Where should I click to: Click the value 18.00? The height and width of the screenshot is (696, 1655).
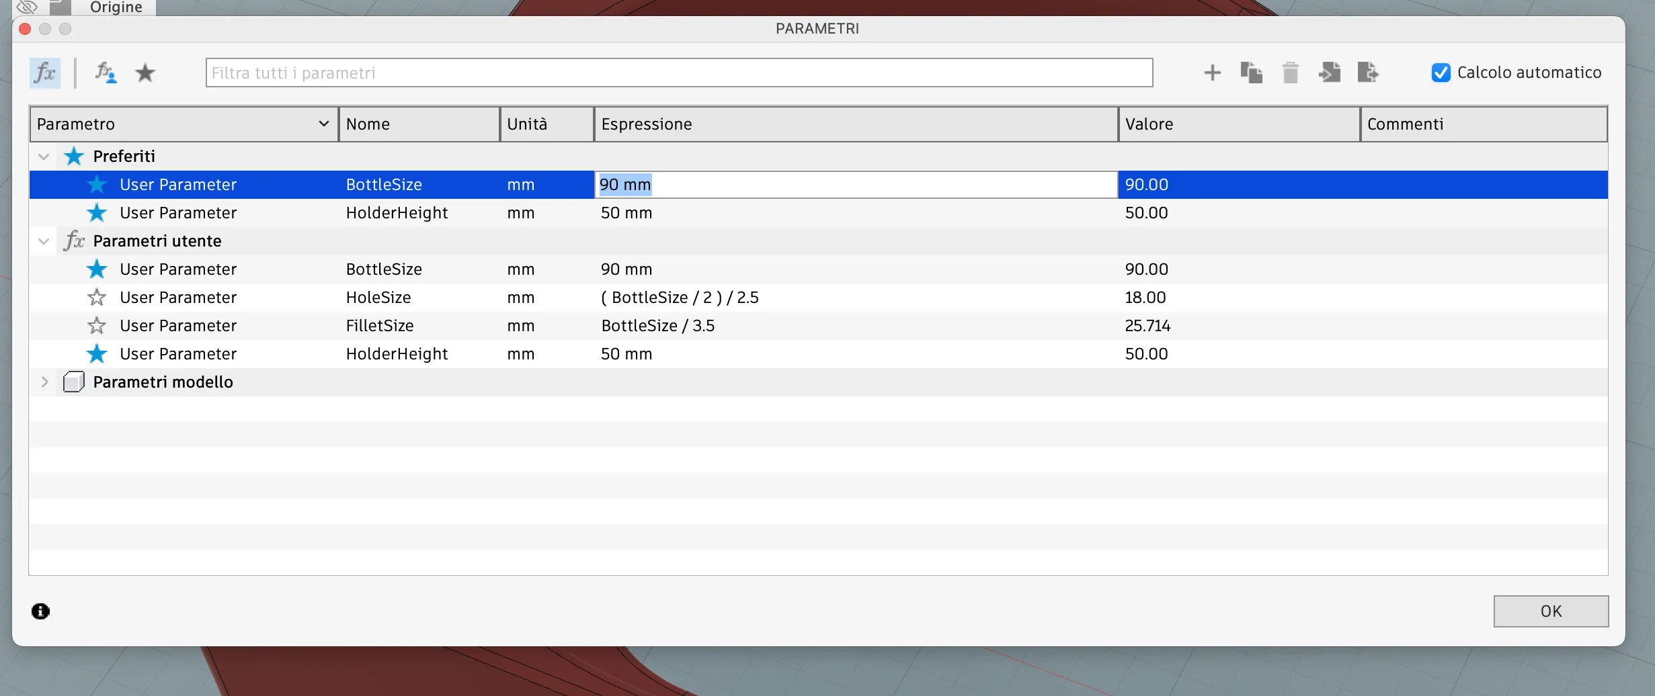coord(1145,298)
